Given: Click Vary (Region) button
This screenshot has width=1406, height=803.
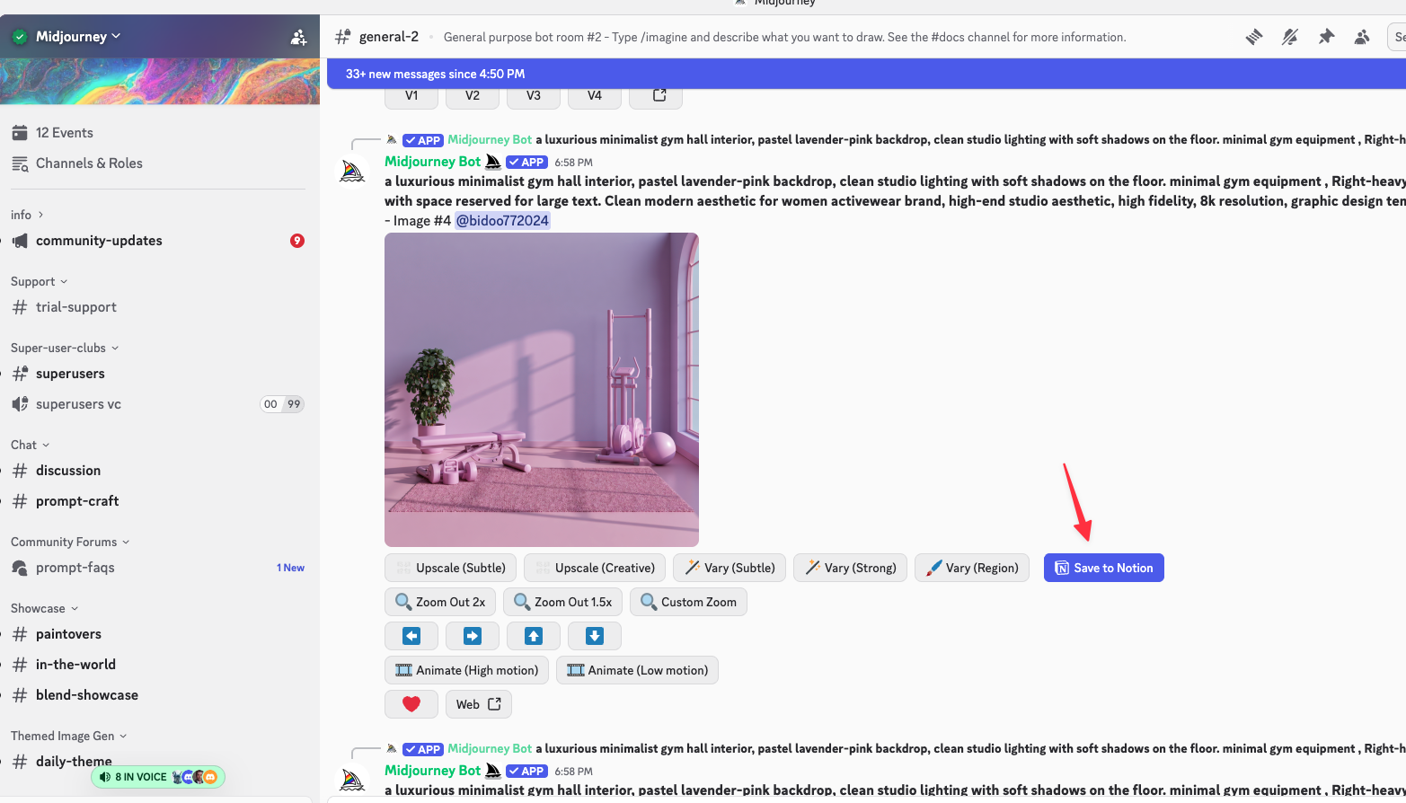Looking at the screenshot, I should tap(972, 568).
